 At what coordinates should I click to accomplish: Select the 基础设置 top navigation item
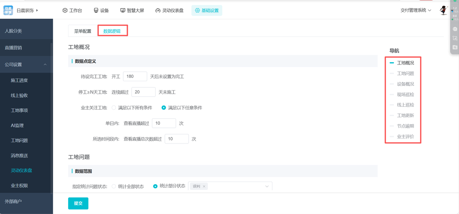point(207,10)
